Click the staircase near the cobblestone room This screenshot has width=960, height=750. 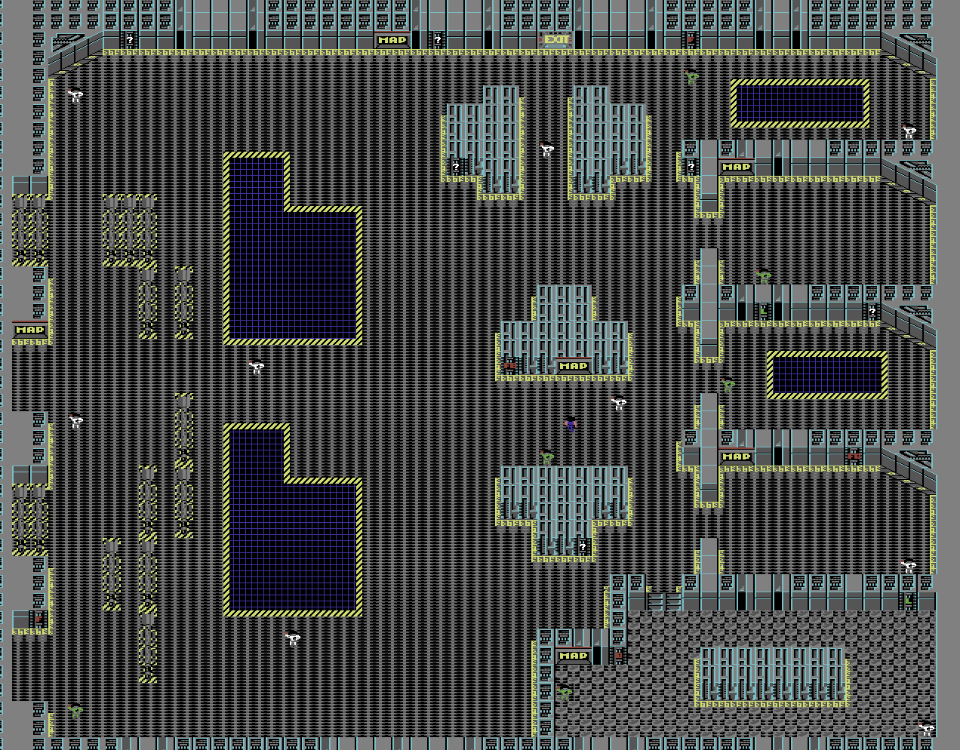(x=664, y=601)
